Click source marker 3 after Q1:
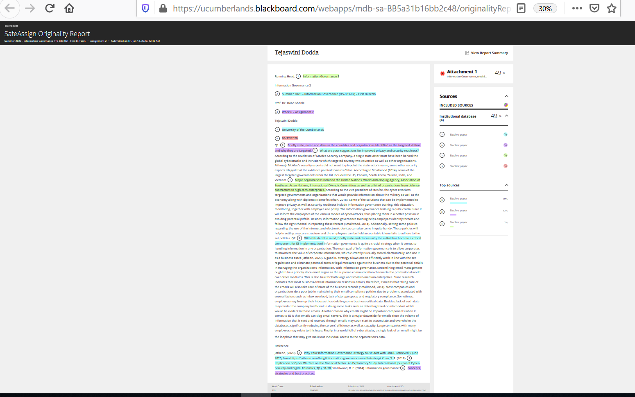The width and height of the screenshot is (635, 397). point(283,145)
